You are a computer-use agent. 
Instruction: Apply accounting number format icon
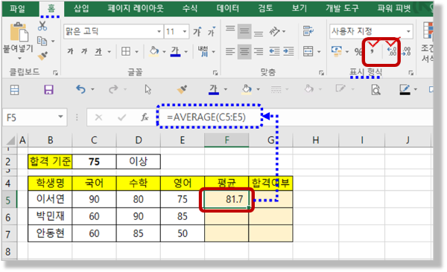tap(337, 51)
